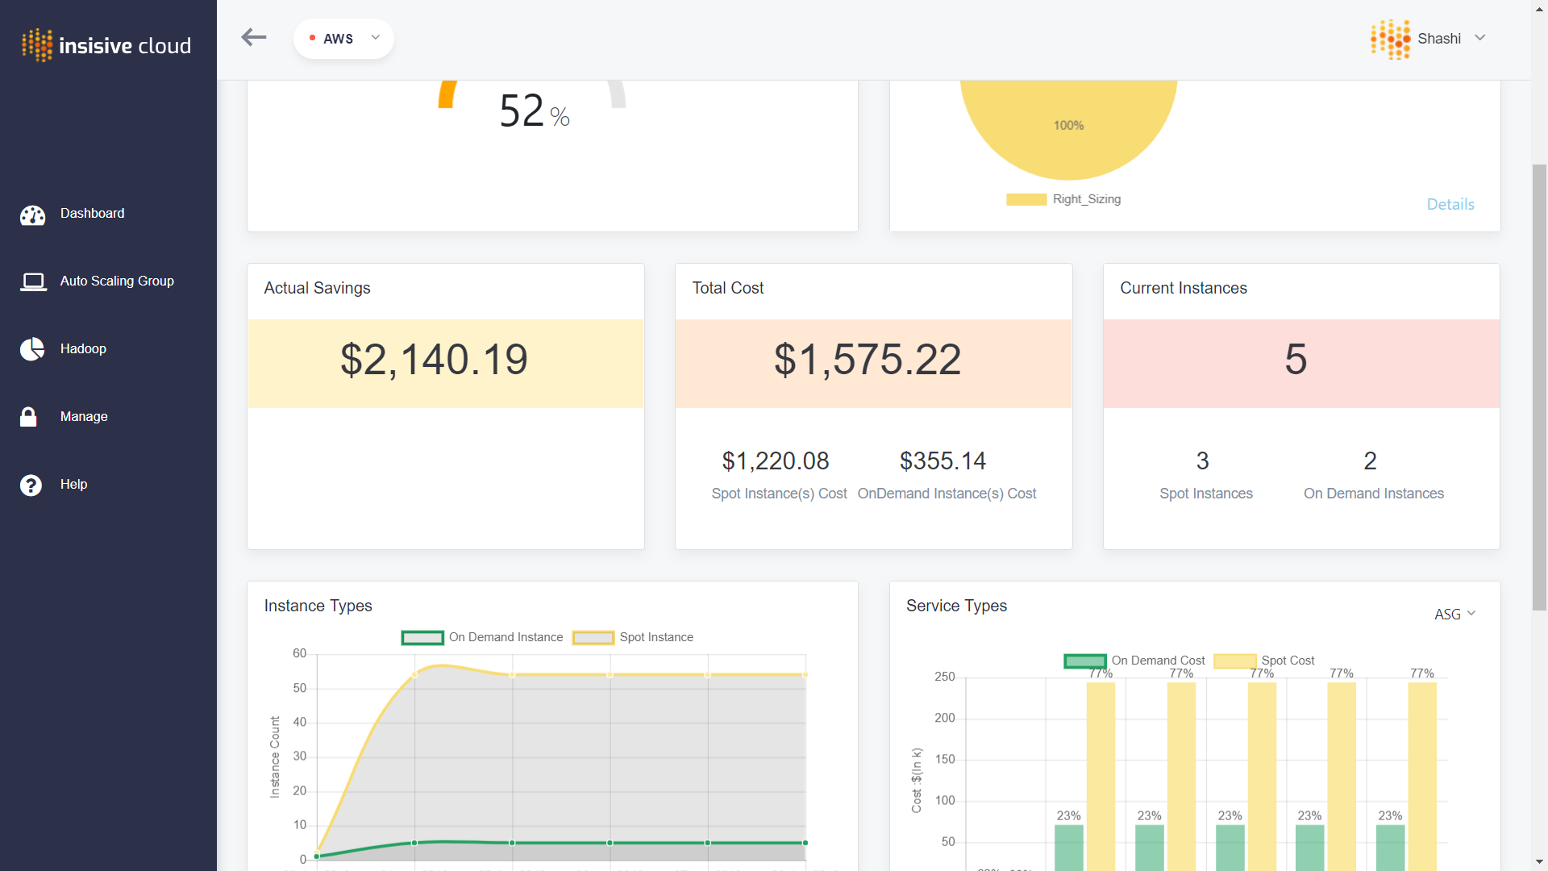Viewport: 1548px width, 871px height.
Task: Click the Manage sidebar link text
Action: pos(84,416)
